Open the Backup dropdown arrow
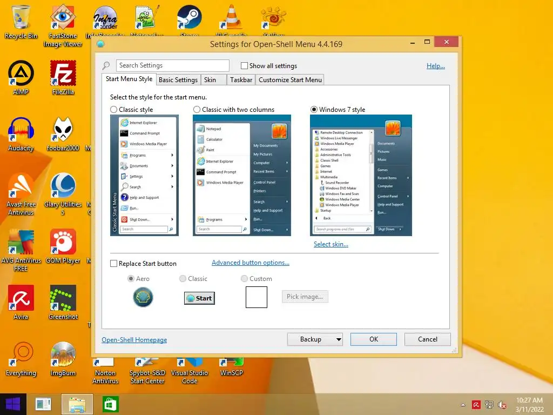Viewport: 553px width, 415px height. 338,339
